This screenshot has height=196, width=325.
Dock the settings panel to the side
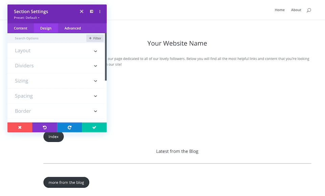91,11
